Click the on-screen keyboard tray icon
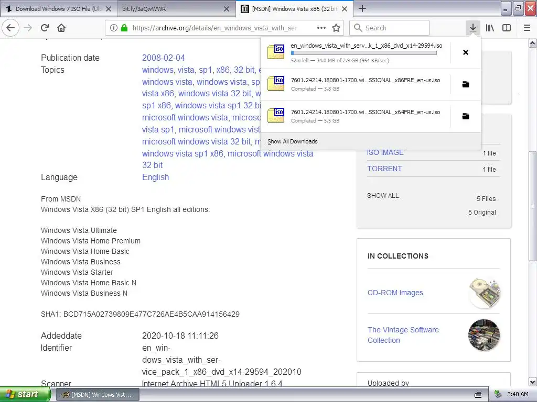This screenshot has width=537, height=402. [478, 395]
